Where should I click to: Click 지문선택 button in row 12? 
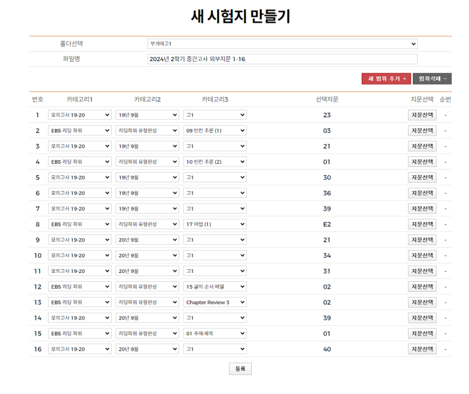[x=422, y=286]
